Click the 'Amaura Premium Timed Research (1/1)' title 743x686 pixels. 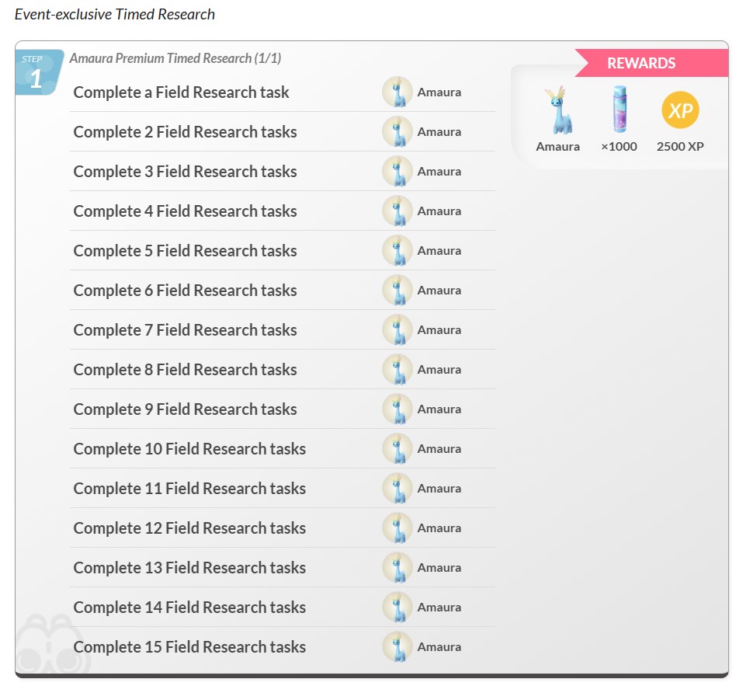point(175,58)
